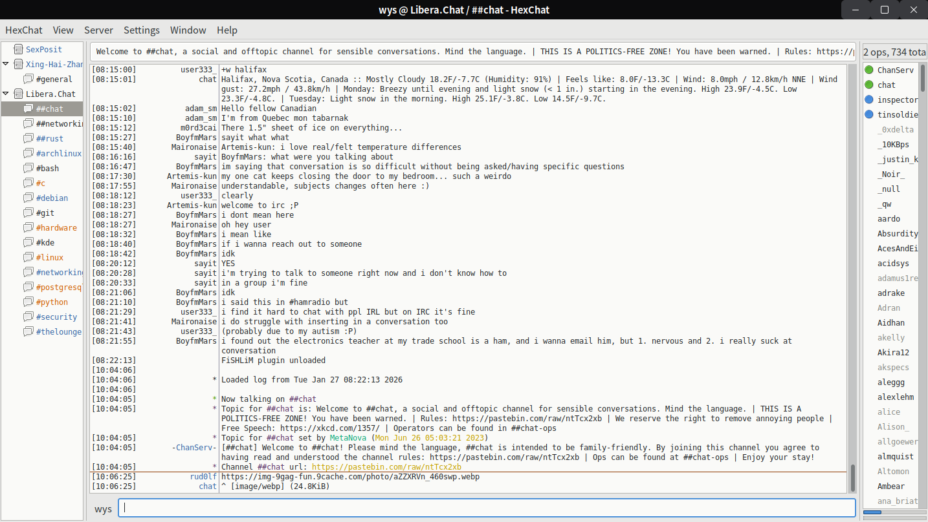Open the Settings menu
The height and width of the screenshot is (522, 928).
141,30
